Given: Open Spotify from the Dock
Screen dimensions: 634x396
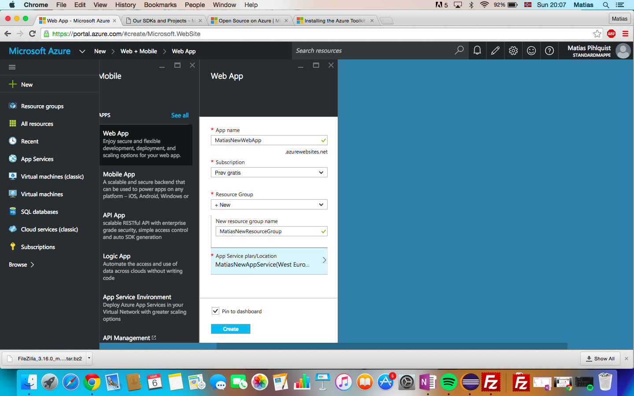Looking at the screenshot, I should [x=449, y=382].
